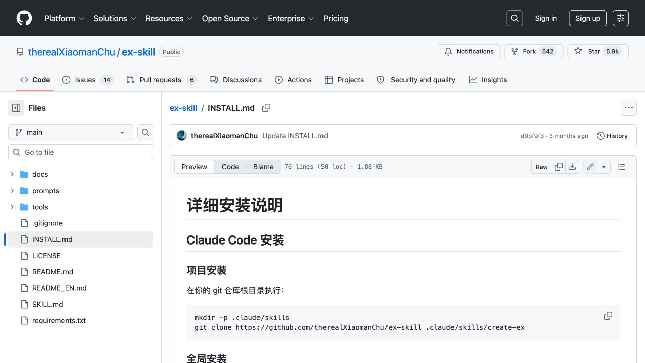Copy raw file contents icon

559,167
